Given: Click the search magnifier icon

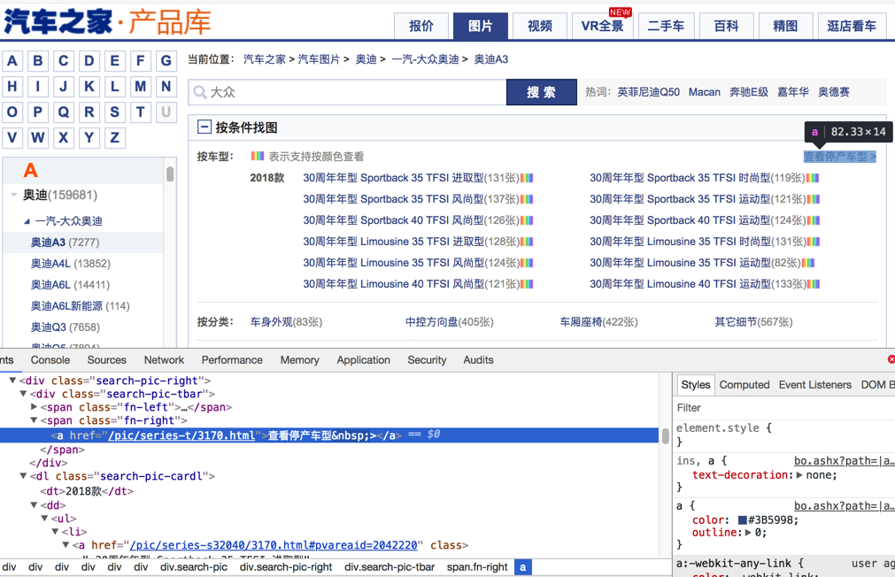Looking at the screenshot, I should (x=200, y=92).
